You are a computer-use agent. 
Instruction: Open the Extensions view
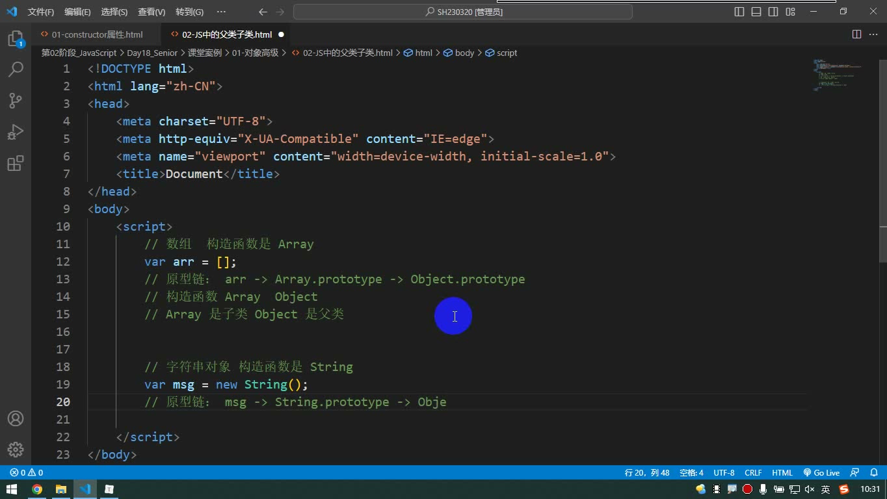point(16,163)
